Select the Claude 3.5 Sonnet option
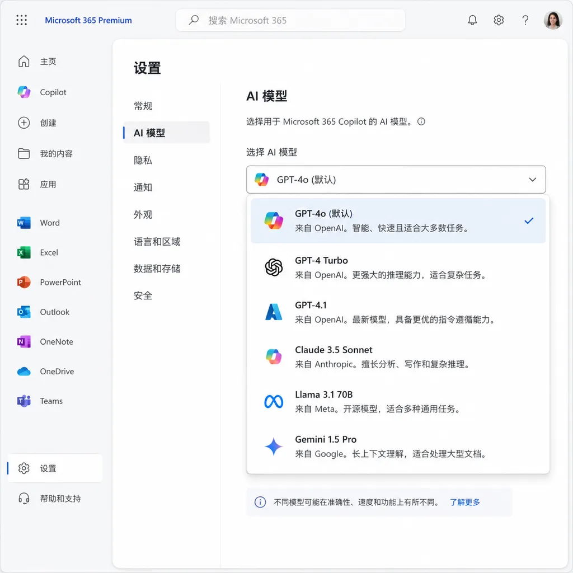Image resolution: width=573 pixels, height=573 pixels. coord(398,356)
